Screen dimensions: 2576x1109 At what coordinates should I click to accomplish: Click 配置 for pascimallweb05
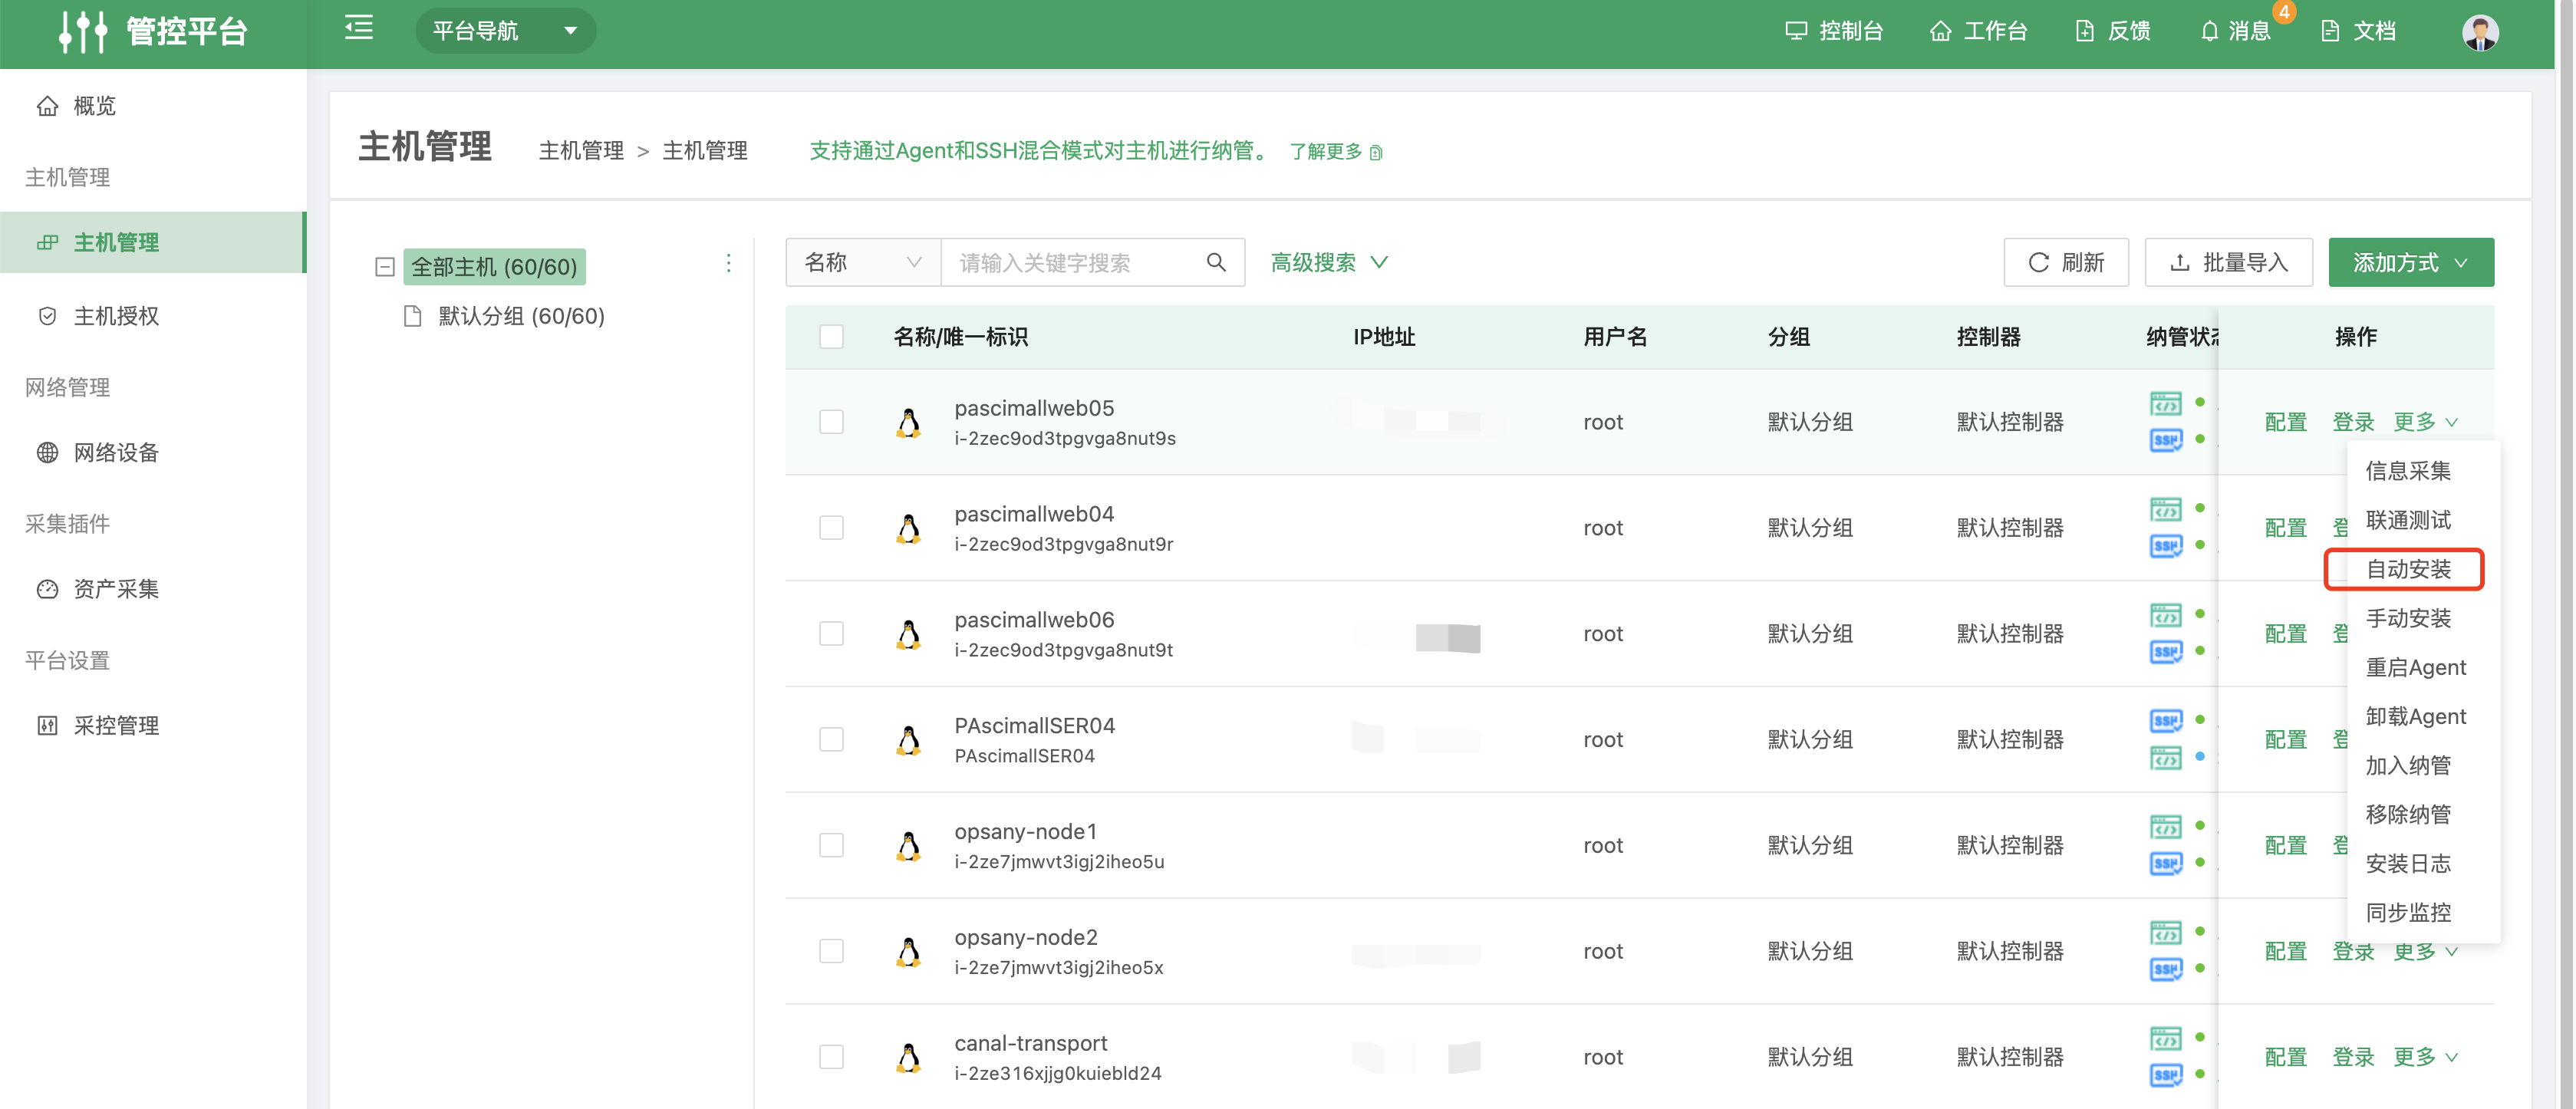pos(2285,422)
